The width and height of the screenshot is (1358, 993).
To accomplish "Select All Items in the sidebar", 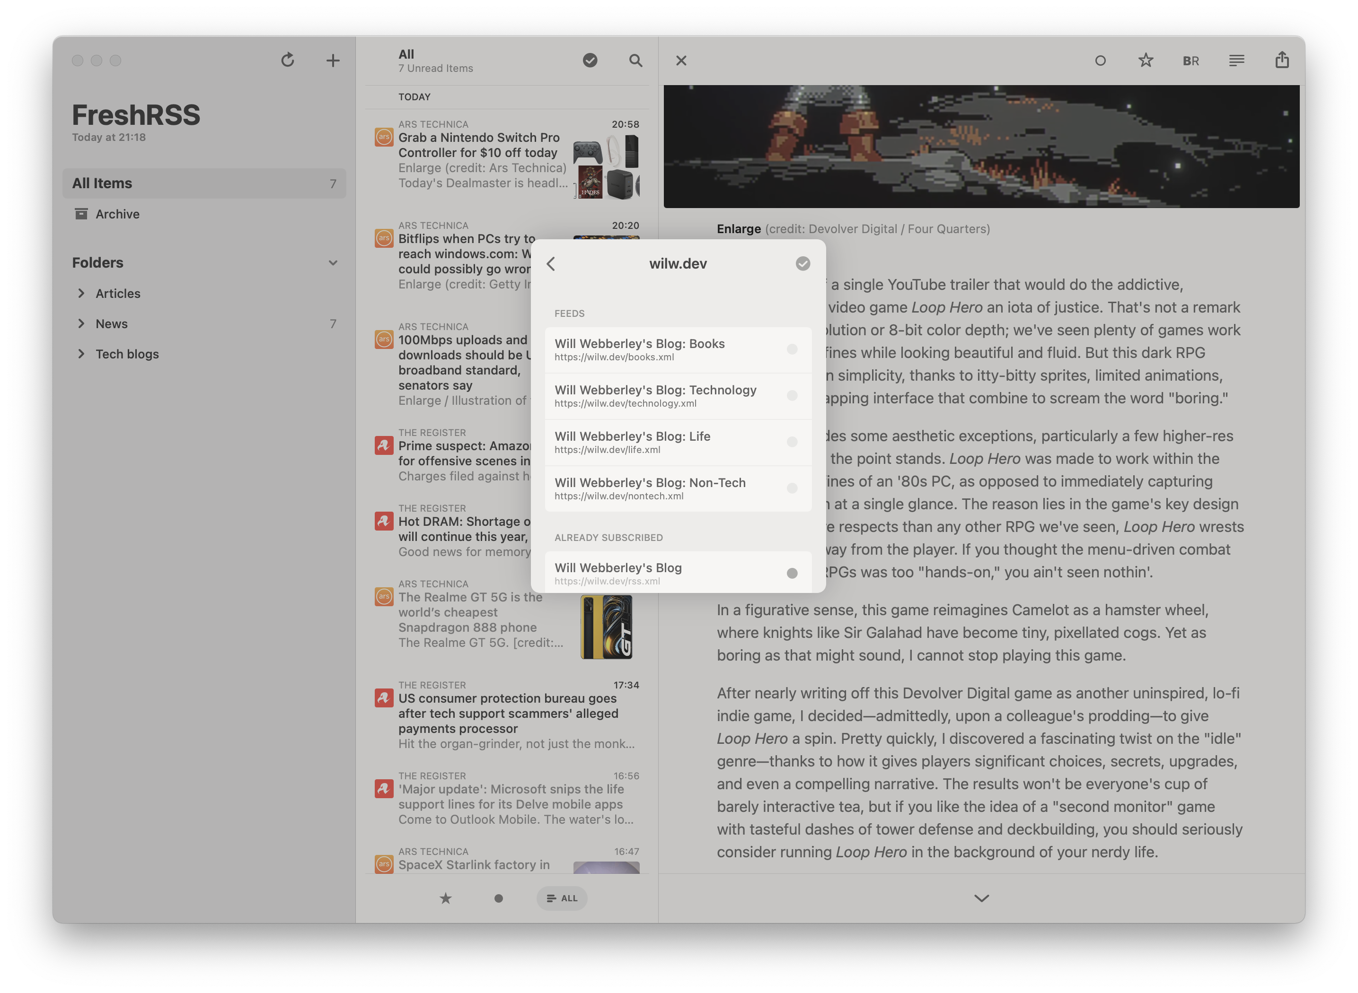I will click(x=204, y=183).
